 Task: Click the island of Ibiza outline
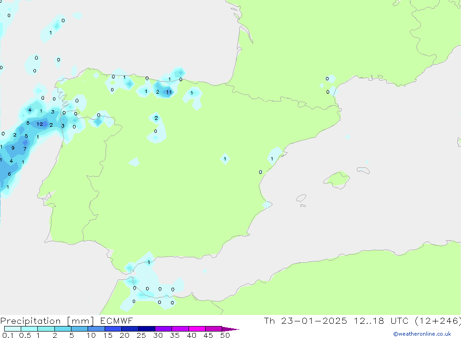point(301,198)
